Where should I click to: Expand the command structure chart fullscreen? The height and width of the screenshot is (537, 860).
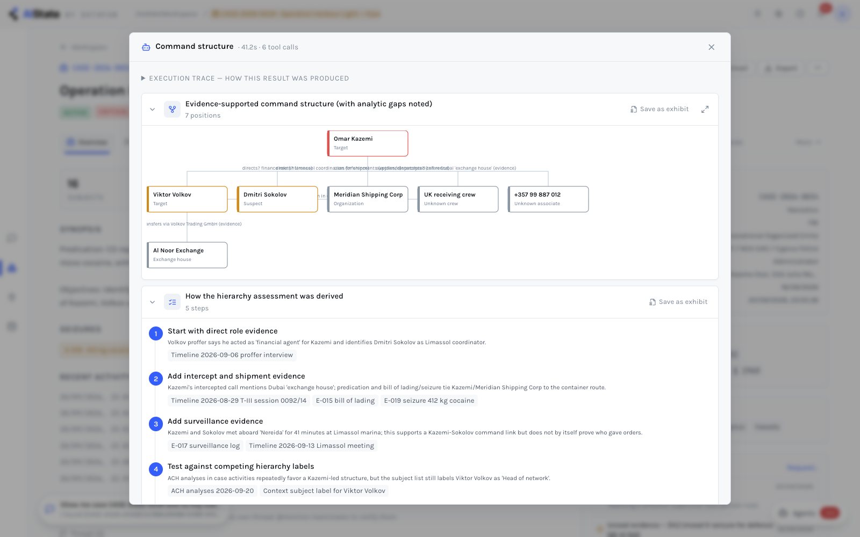click(x=705, y=110)
